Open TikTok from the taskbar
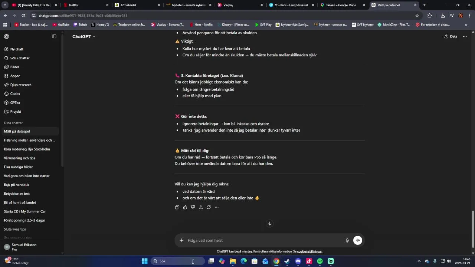Screen dimensions: 475x267 [x=309, y=261]
